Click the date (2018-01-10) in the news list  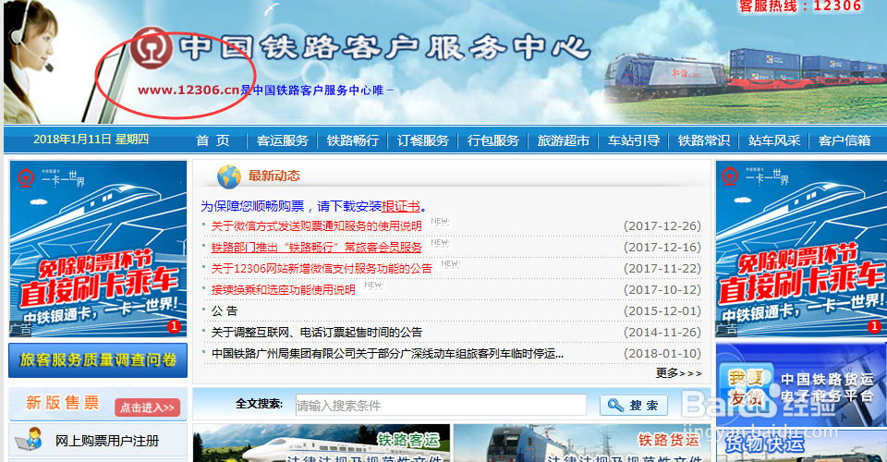662,353
